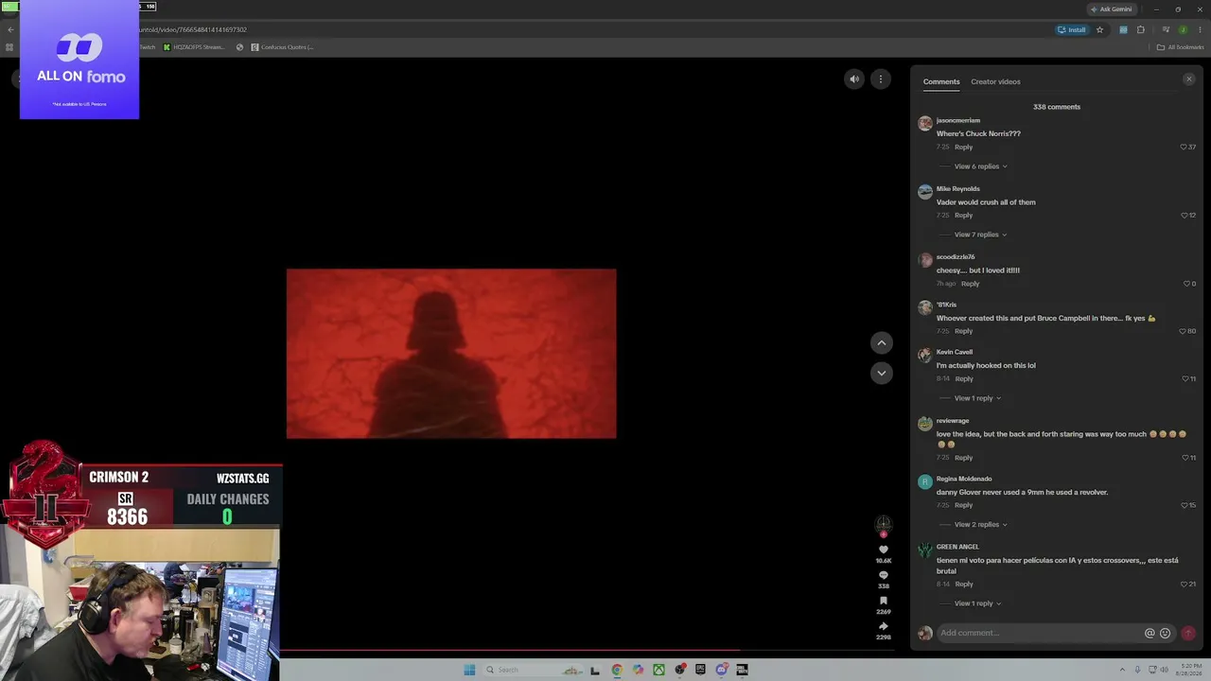Image resolution: width=1211 pixels, height=681 pixels.
Task: Bookmark the video with the save icon
Action: click(884, 601)
